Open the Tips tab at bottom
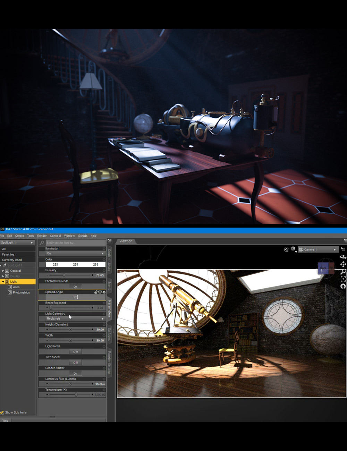Image resolution: width=347 pixels, height=451 pixels. [5, 421]
